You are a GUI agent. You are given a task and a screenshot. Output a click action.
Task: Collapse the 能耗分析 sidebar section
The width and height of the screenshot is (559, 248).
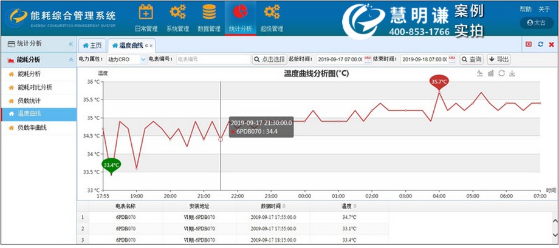tap(70, 60)
